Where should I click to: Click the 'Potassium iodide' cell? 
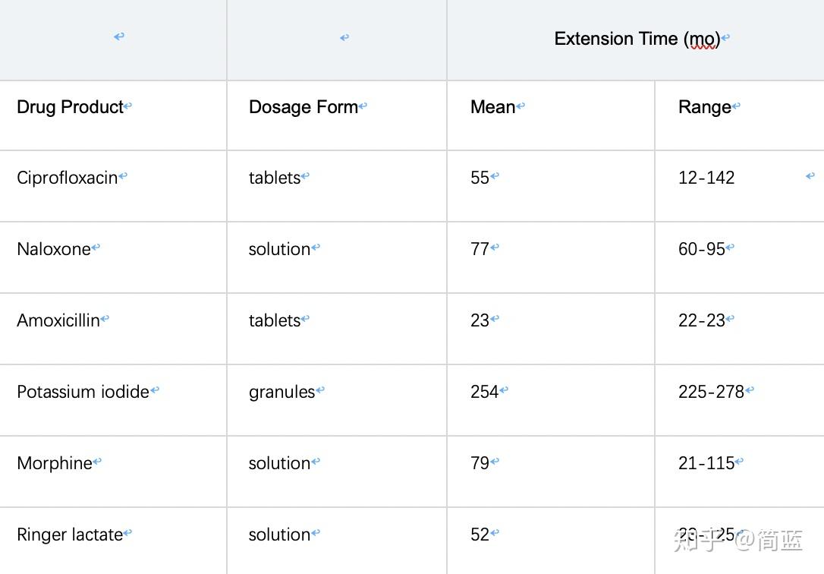83,392
